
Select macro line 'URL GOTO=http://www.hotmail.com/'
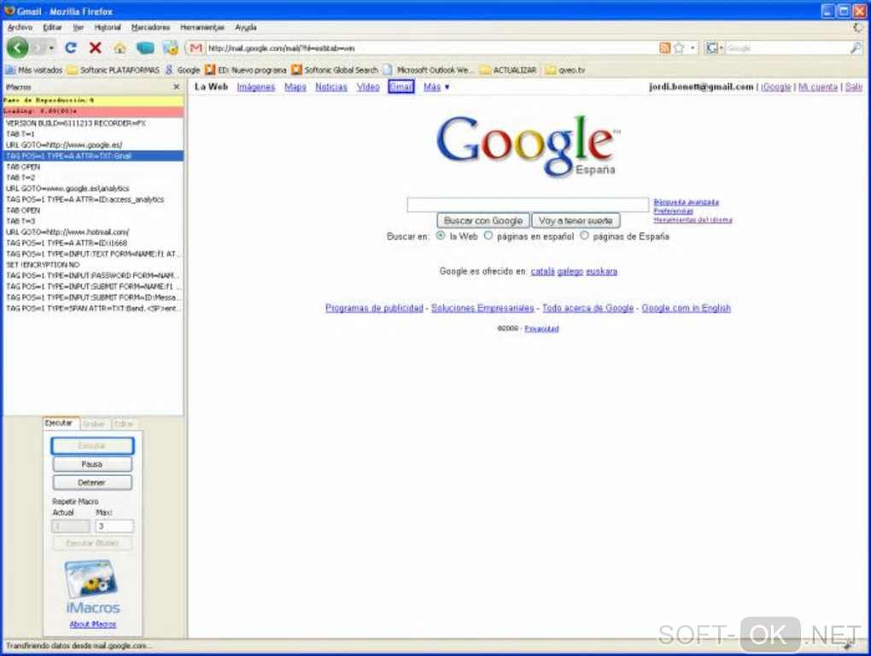(92, 232)
